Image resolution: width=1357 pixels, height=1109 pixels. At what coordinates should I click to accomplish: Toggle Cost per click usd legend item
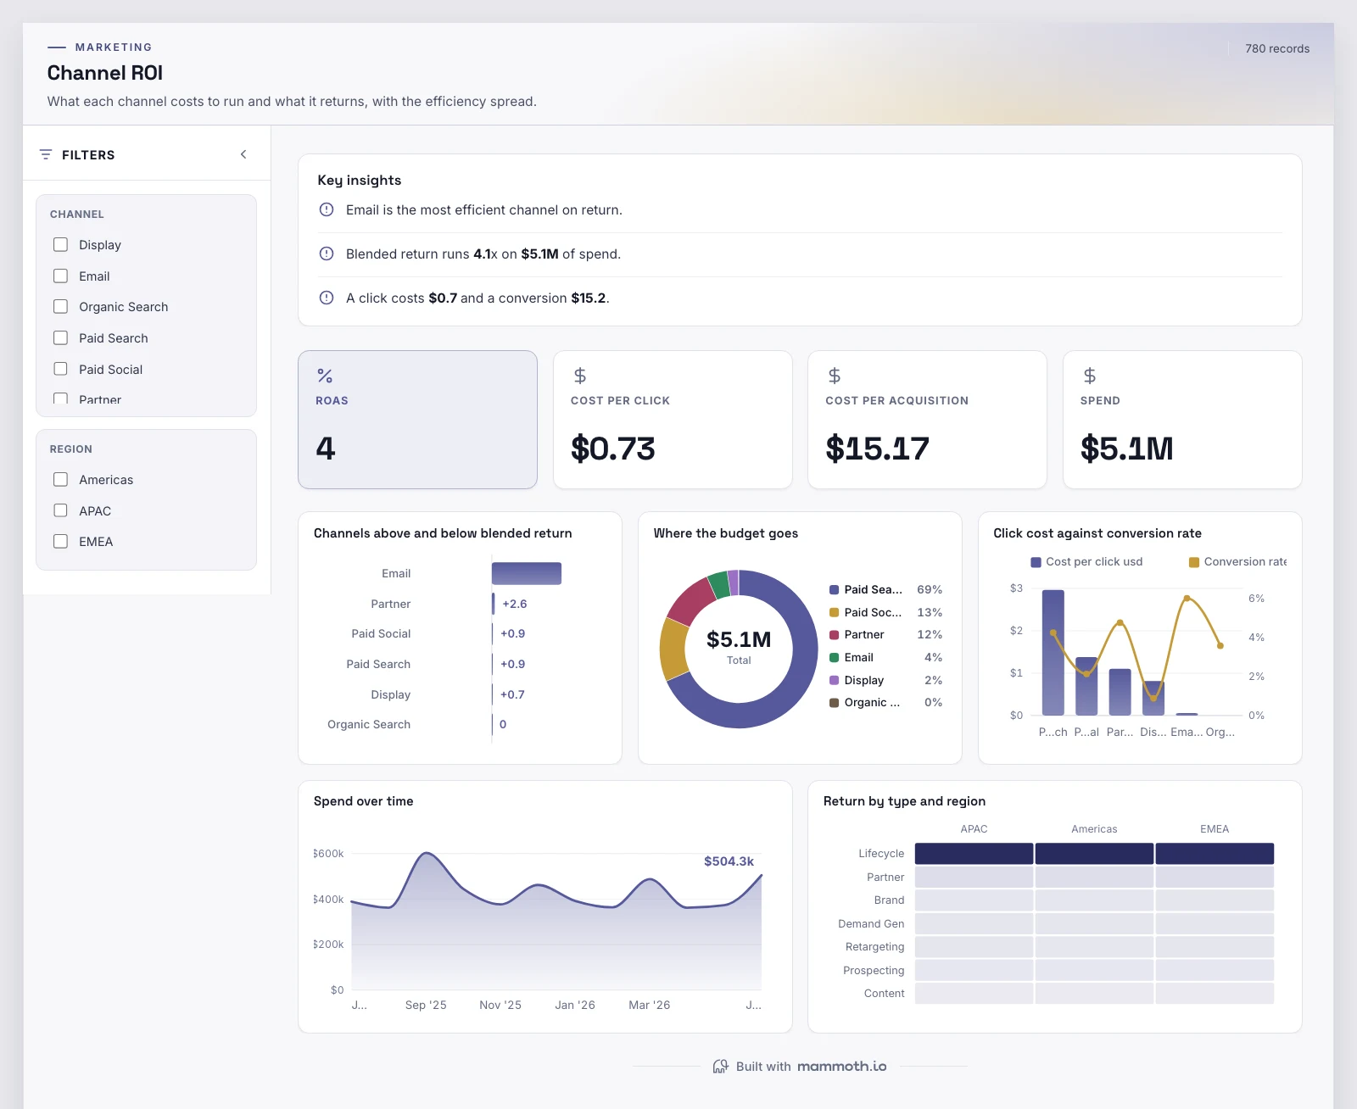coord(1086,562)
